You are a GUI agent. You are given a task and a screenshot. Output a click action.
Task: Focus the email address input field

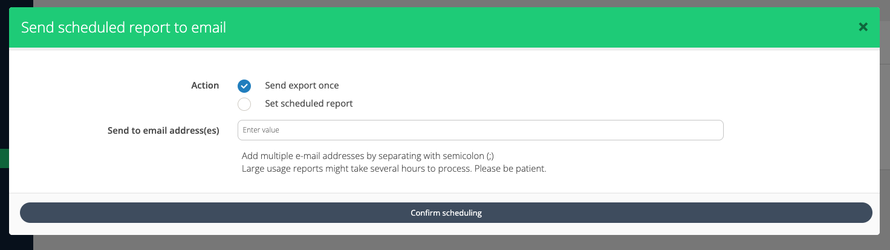pos(480,130)
